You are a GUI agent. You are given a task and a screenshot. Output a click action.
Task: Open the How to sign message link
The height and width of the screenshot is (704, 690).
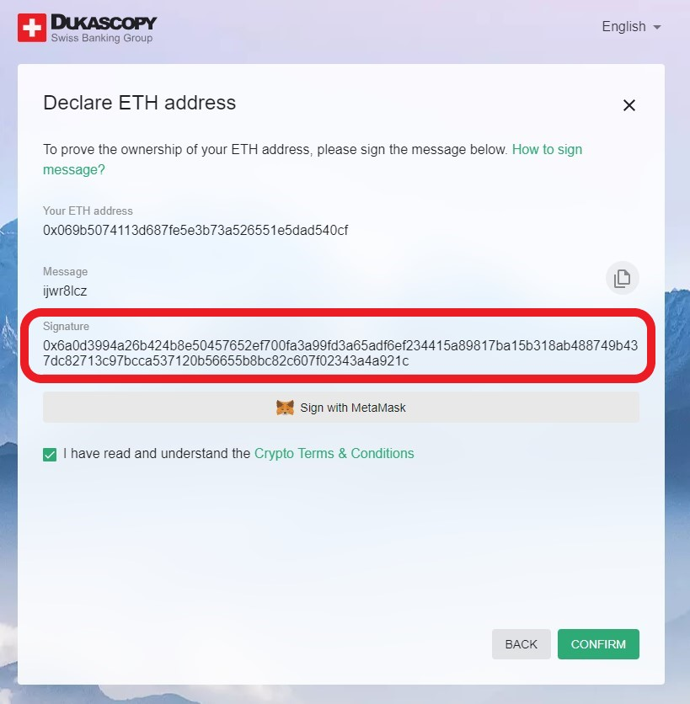pos(313,159)
